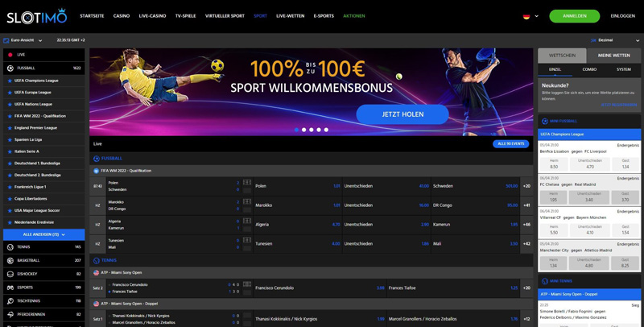Click the Jetzt Holen banner button
The image size is (644, 327).
pos(402,114)
